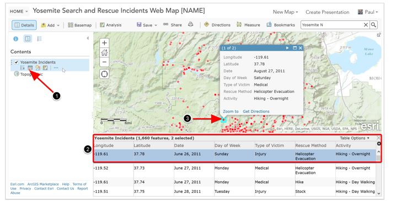Open the Privacy footer link

(x=25, y=189)
